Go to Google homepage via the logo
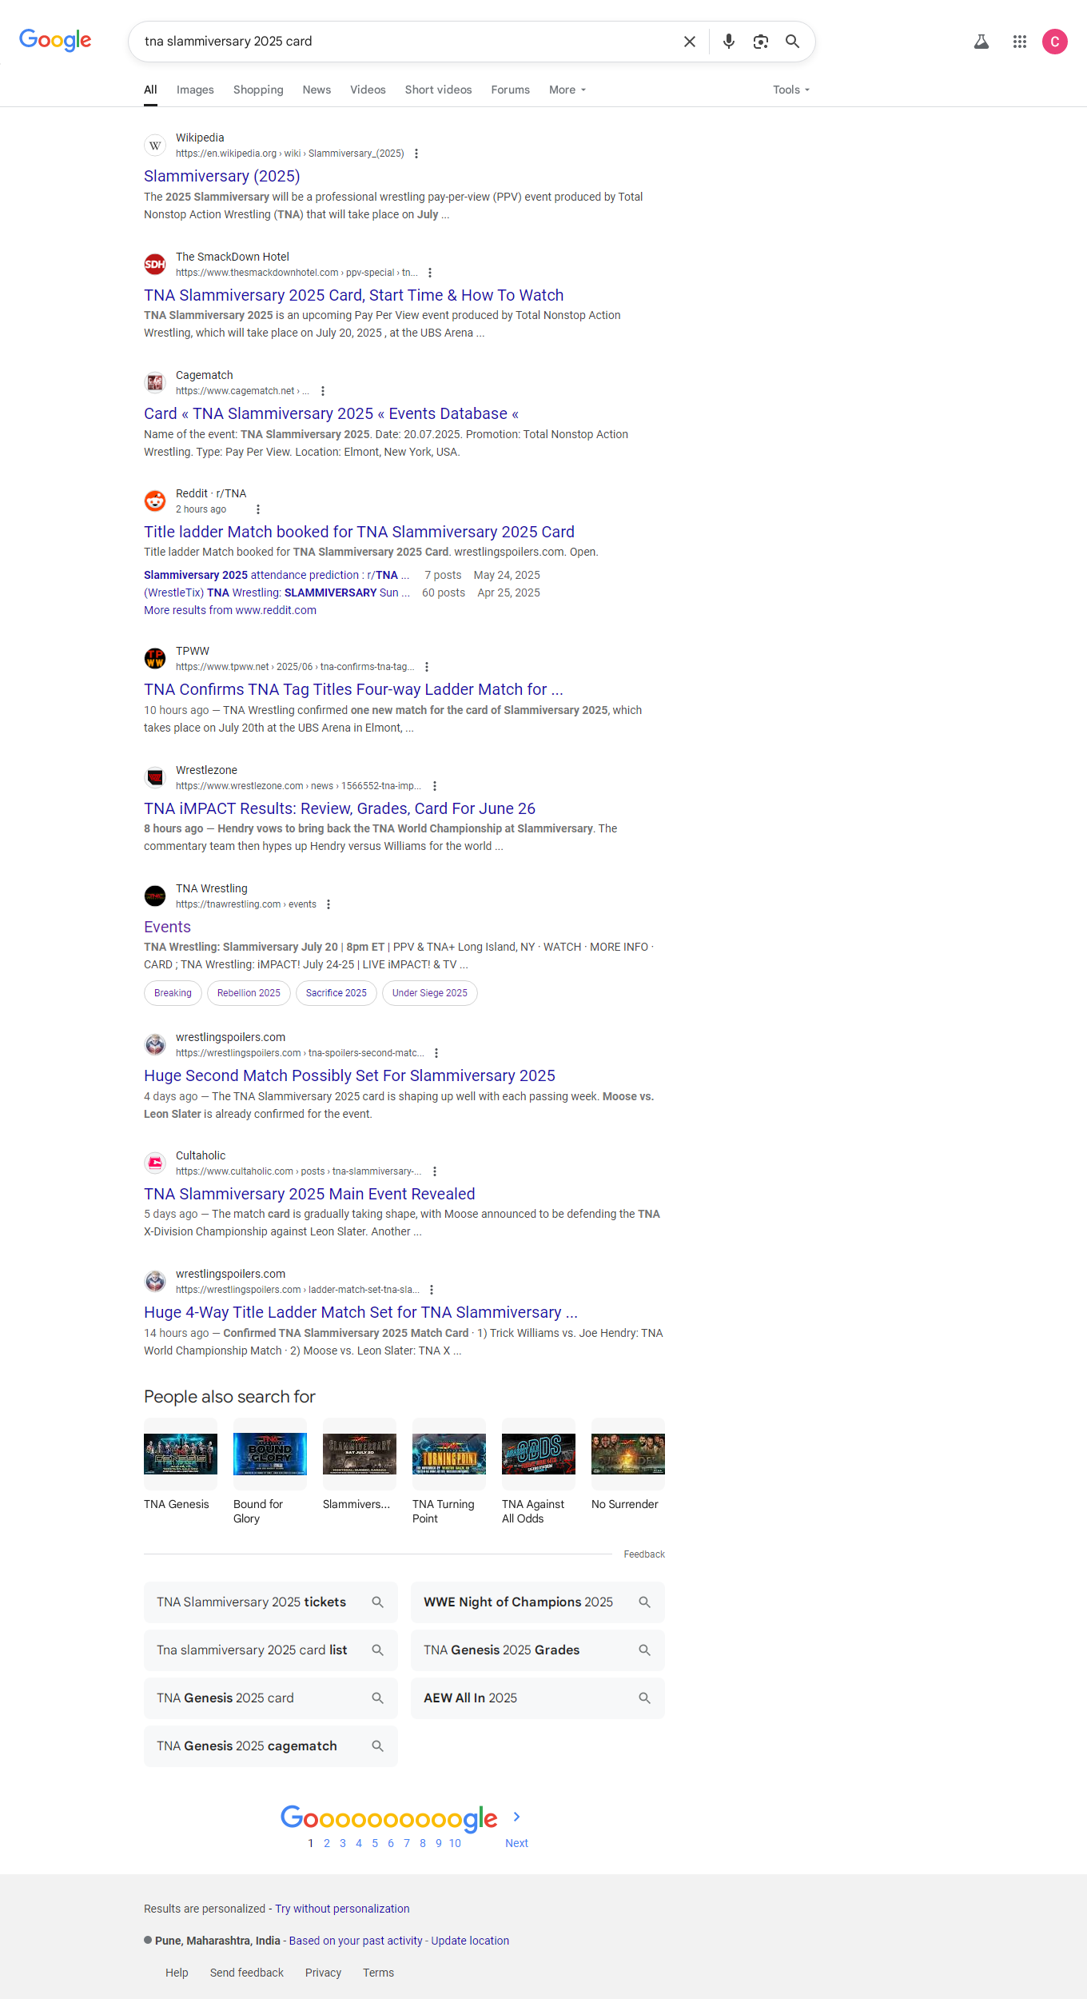The image size is (1087, 2003). (x=55, y=40)
